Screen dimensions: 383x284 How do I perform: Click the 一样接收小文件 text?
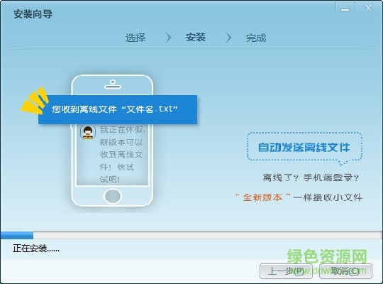(x=328, y=197)
